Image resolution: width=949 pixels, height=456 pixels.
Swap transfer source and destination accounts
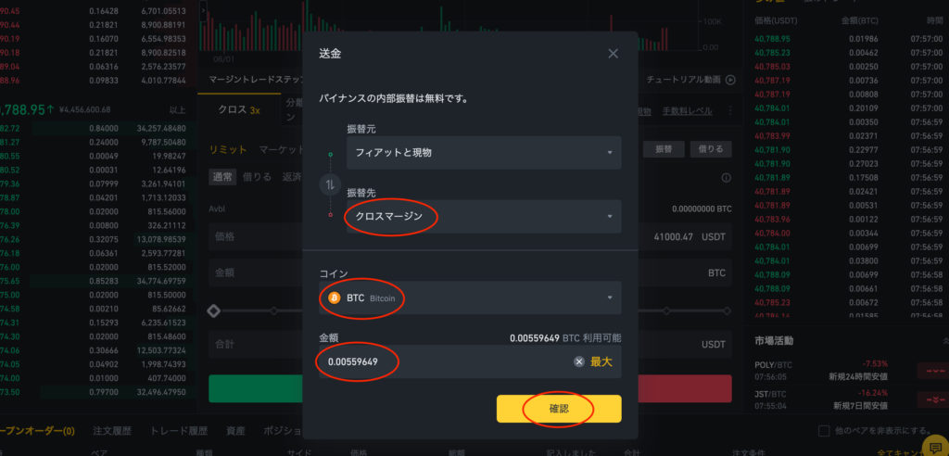tap(330, 184)
